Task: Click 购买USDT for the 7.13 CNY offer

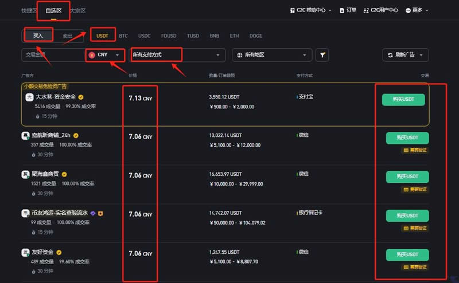Action: coord(403,99)
